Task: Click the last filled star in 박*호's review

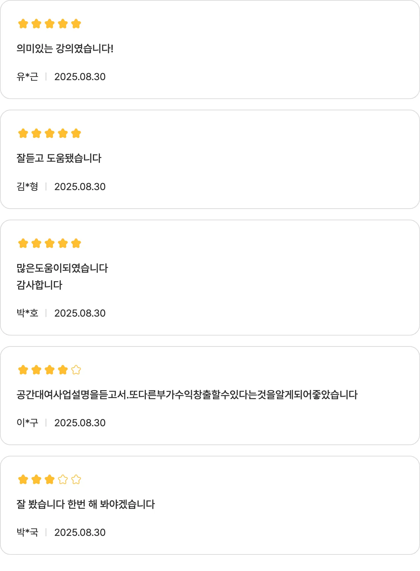Action: tap(76, 243)
